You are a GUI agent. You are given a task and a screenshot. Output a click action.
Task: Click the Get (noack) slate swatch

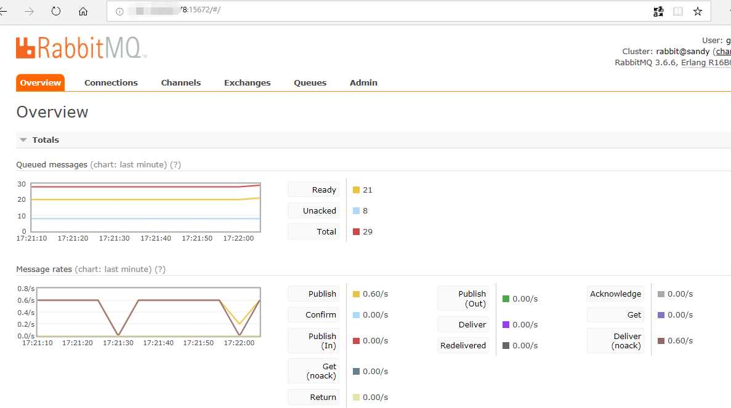coord(356,371)
